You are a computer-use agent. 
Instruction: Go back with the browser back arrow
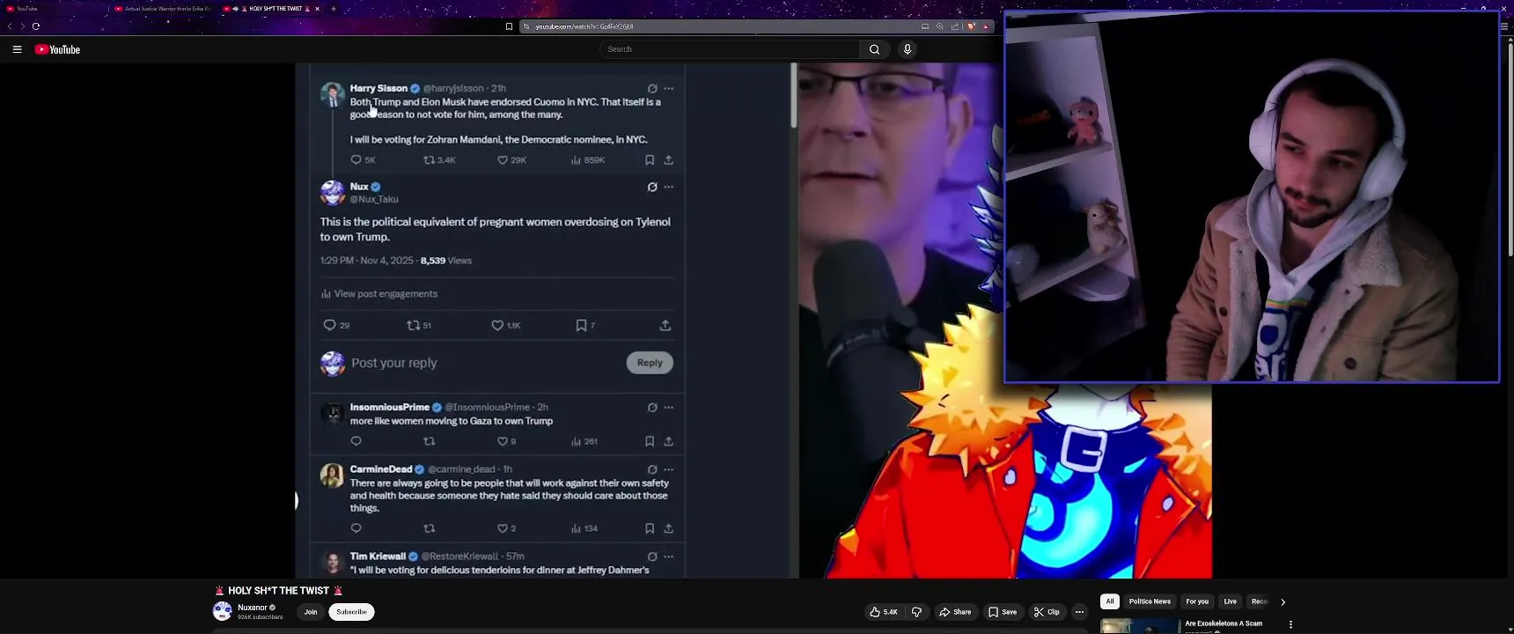click(x=10, y=26)
